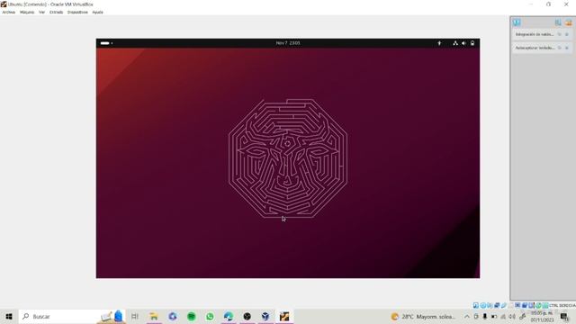Click the Buscar search box on taskbar
The image size is (576, 324).
click(72, 316)
